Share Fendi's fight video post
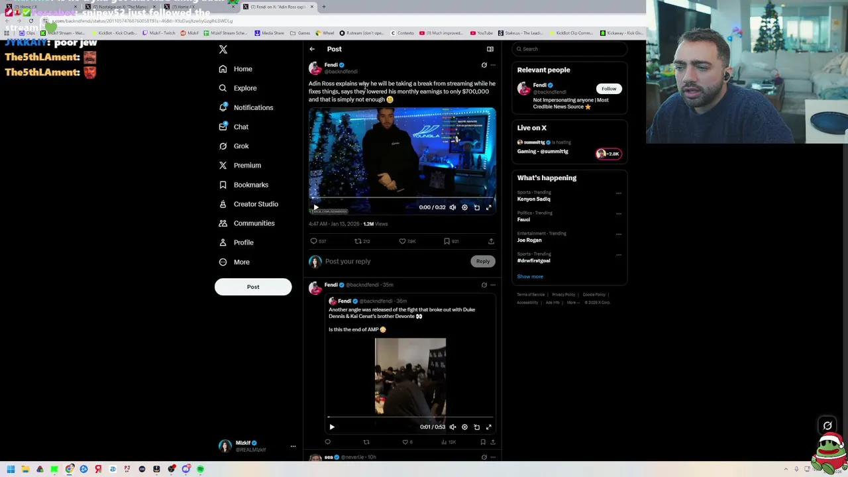This screenshot has width=848, height=477. (x=492, y=442)
